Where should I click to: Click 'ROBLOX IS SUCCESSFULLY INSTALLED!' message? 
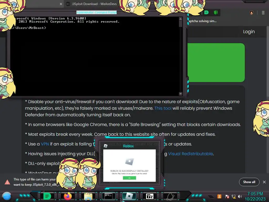pos(129,171)
